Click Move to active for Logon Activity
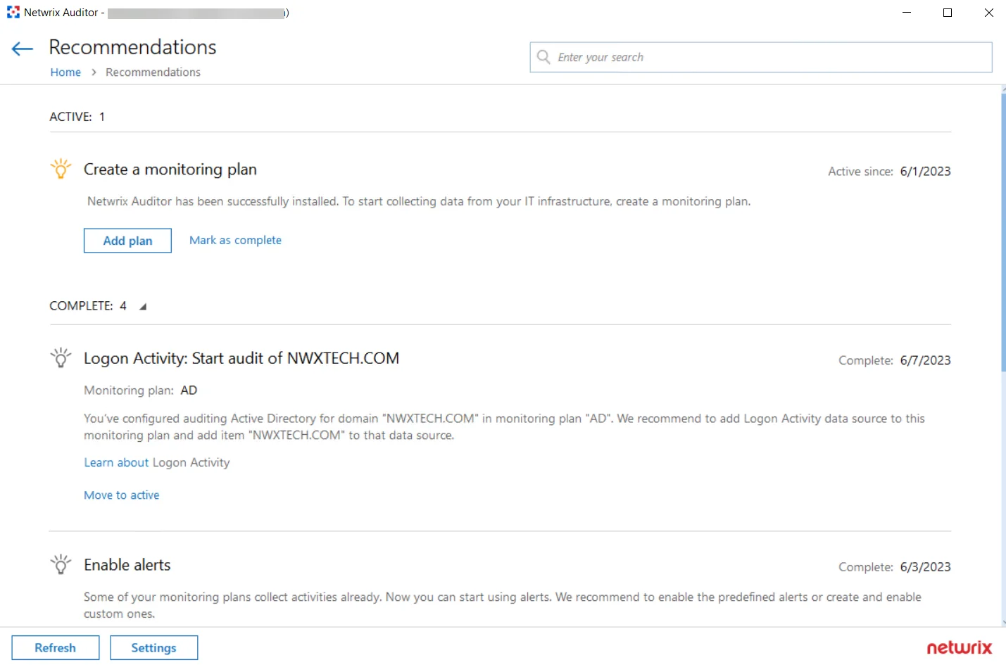The image size is (1006, 667). pos(122,495)
